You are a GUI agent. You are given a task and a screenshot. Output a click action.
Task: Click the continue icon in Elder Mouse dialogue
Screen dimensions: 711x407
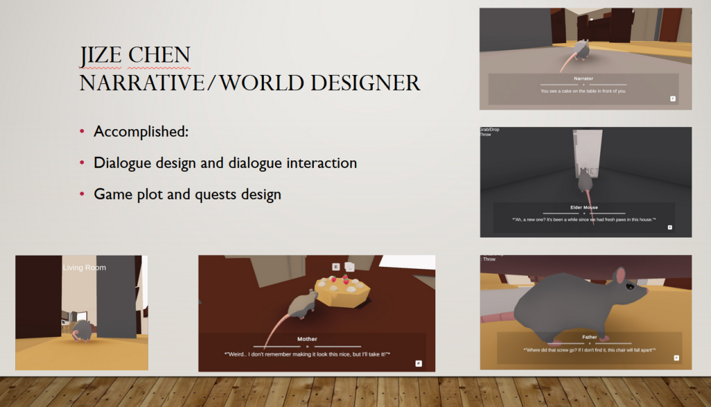tap(670, 227)
